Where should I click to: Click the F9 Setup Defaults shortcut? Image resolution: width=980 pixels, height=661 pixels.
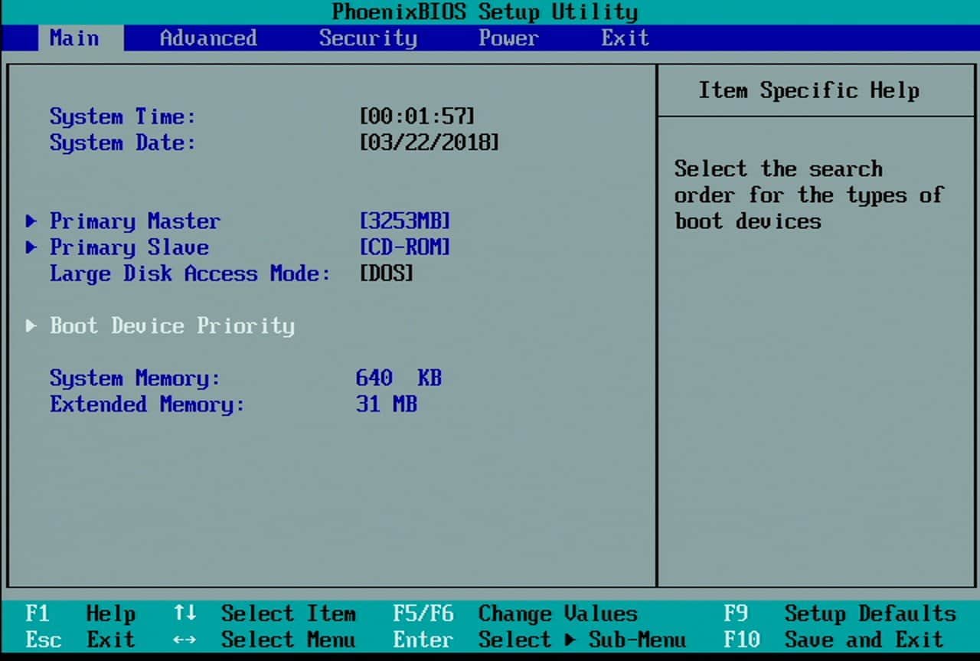click(x=840, y=614)
